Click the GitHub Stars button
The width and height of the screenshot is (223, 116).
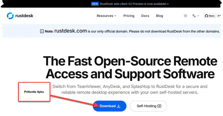pos(210,16)
